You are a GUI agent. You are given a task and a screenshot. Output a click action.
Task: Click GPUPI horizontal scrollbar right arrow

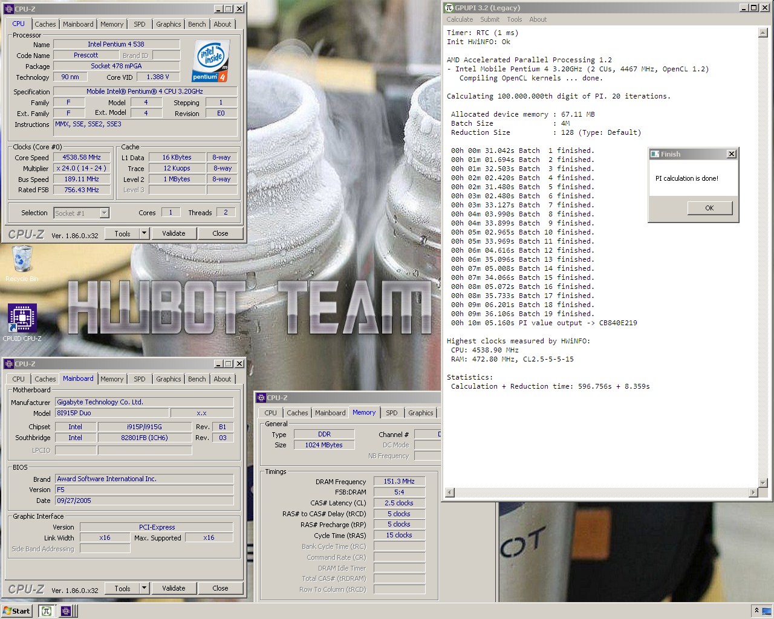tap(753, 493)
